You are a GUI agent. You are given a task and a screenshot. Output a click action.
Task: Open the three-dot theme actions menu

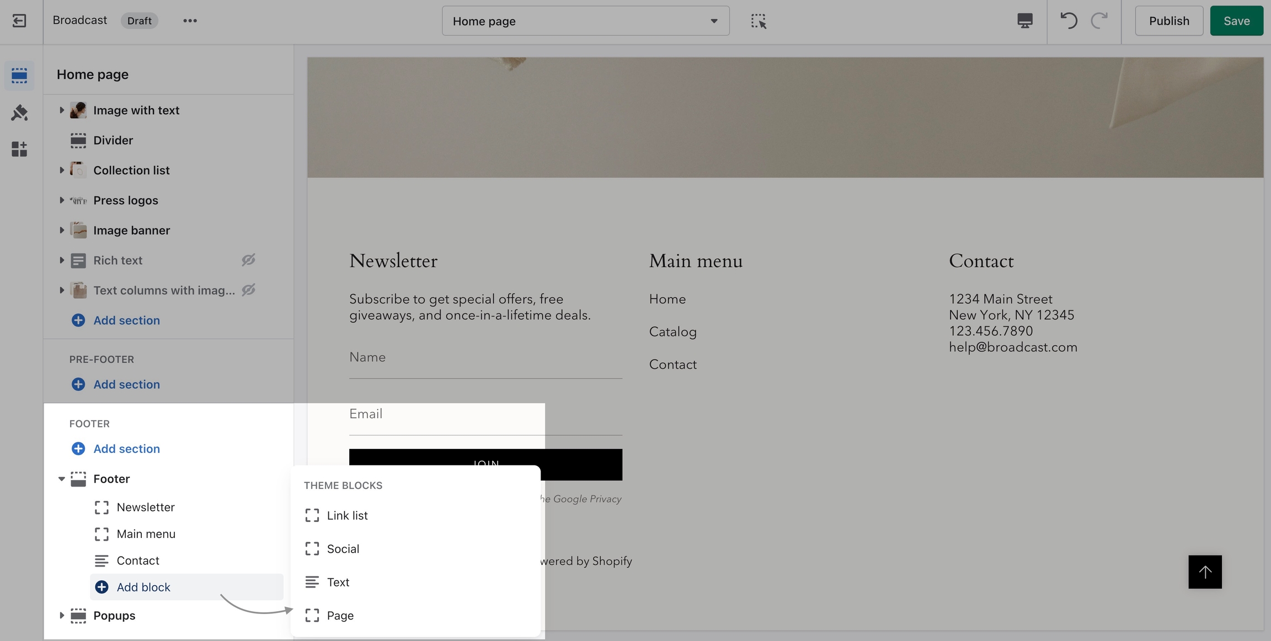[x=190, y=21]
